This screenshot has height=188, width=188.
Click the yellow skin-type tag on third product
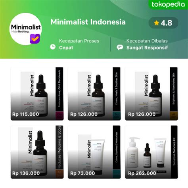pos(174,116)
